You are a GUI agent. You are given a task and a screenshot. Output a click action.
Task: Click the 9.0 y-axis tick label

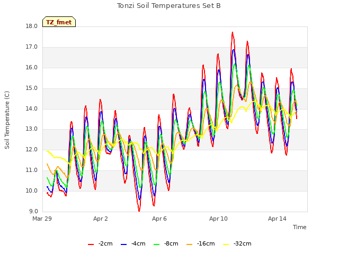[33, 211]
